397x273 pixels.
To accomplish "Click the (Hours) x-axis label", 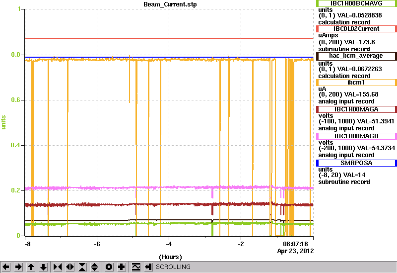I will pos(170,257).
